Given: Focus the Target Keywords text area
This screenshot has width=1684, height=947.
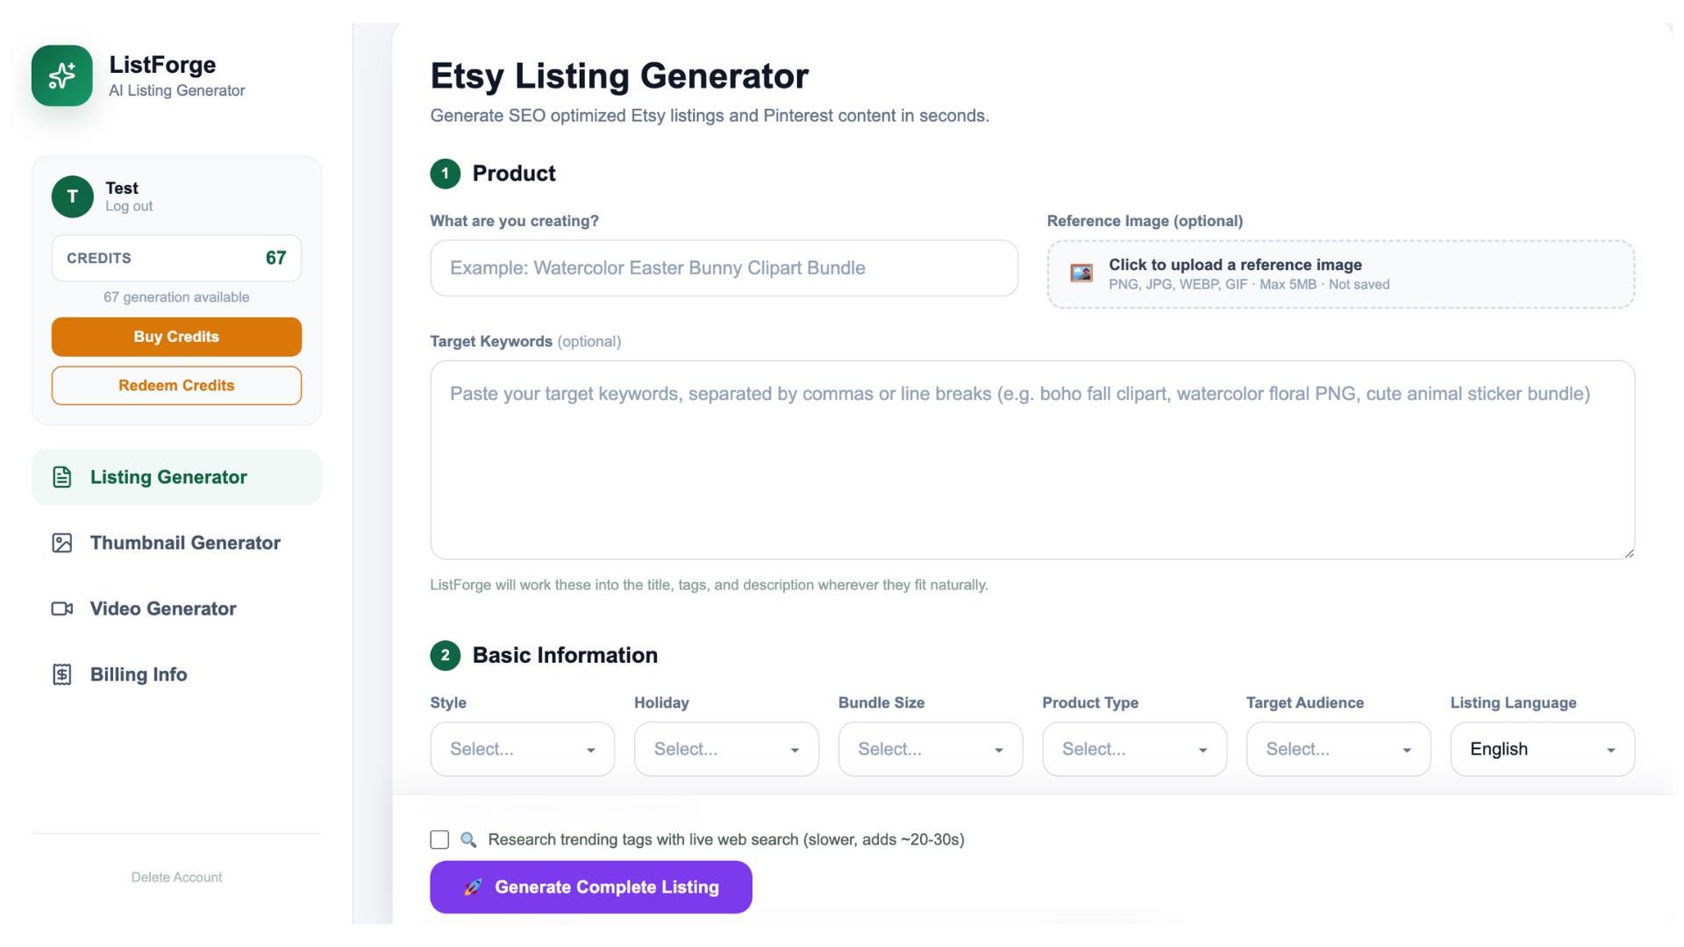Looking at the screenshot, I should pyautogui.click(x=1032, y=459).
